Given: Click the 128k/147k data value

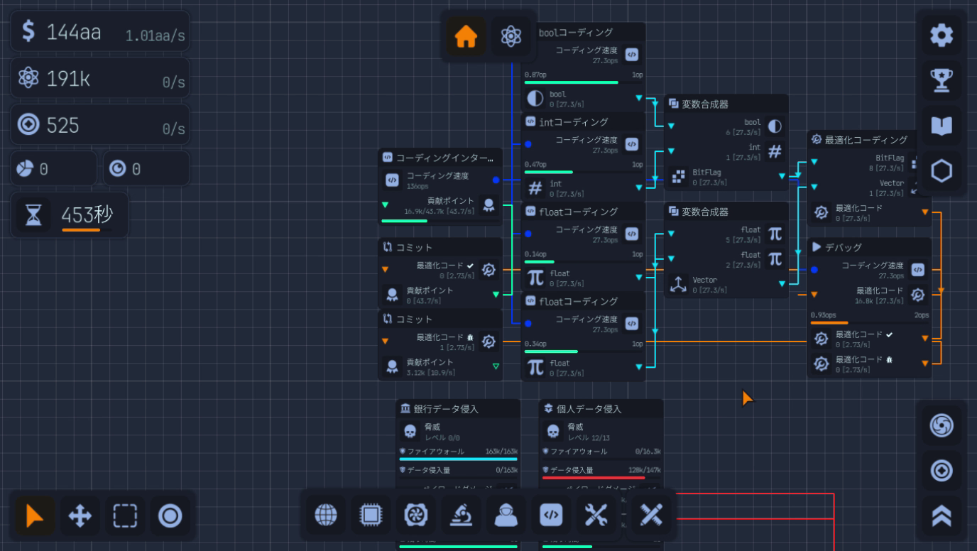Looking at the screenshot, I should tap(644, 470).
